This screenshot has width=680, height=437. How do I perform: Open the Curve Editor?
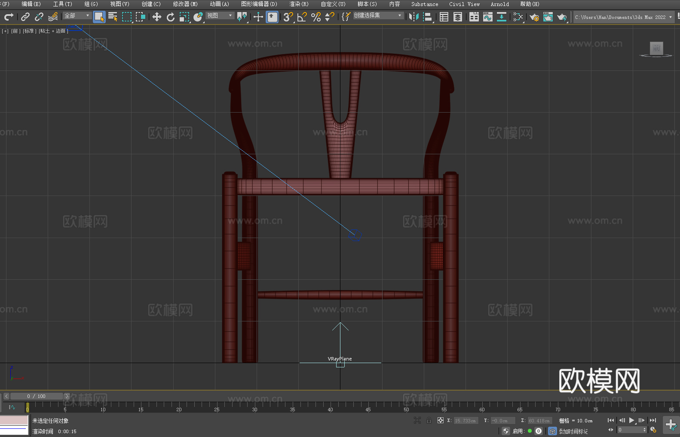(x=488, y=17)
